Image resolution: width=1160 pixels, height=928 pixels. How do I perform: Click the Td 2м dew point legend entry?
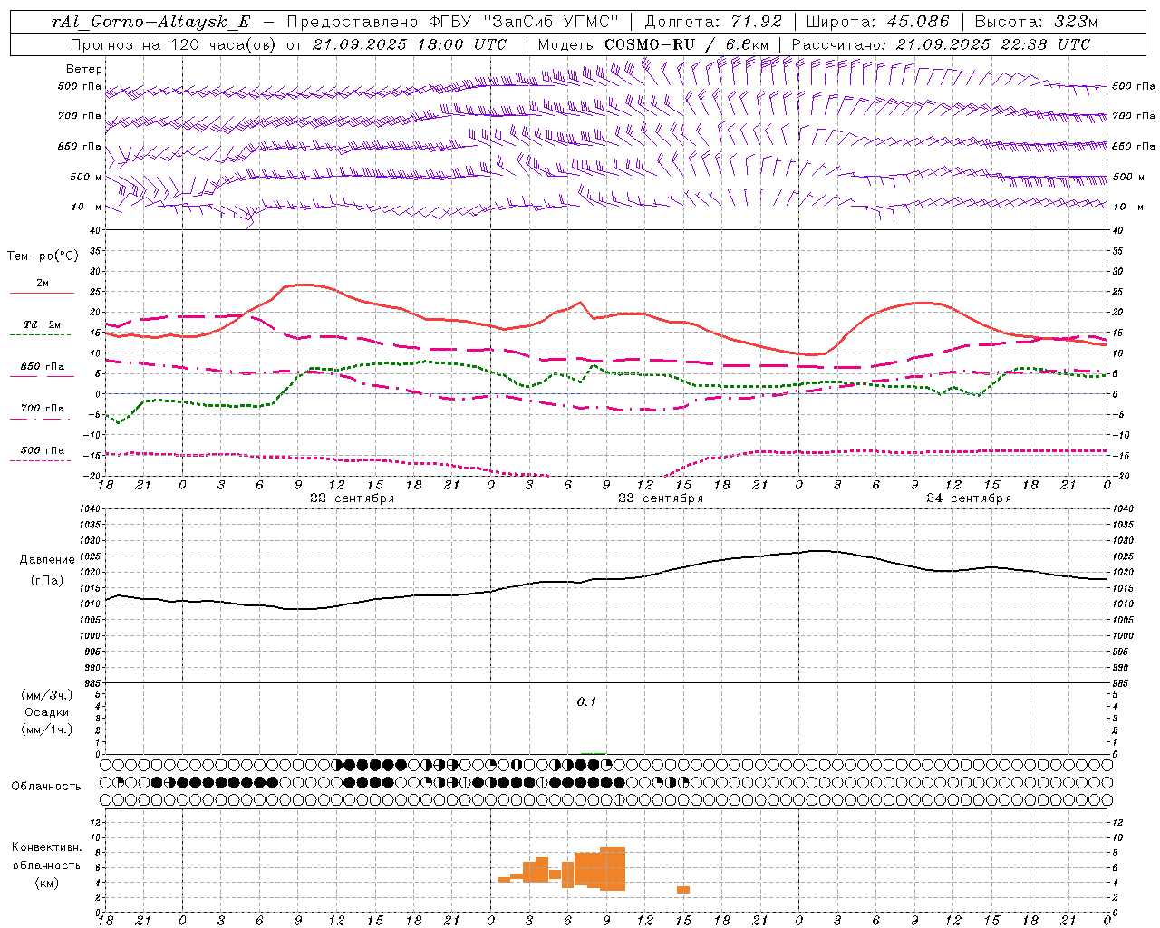pos(43,324)
